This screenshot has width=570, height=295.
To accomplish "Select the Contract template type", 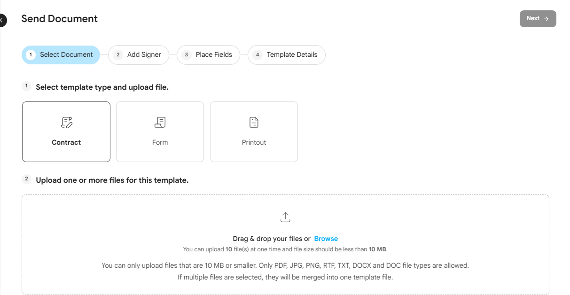I will click(66, 132).
